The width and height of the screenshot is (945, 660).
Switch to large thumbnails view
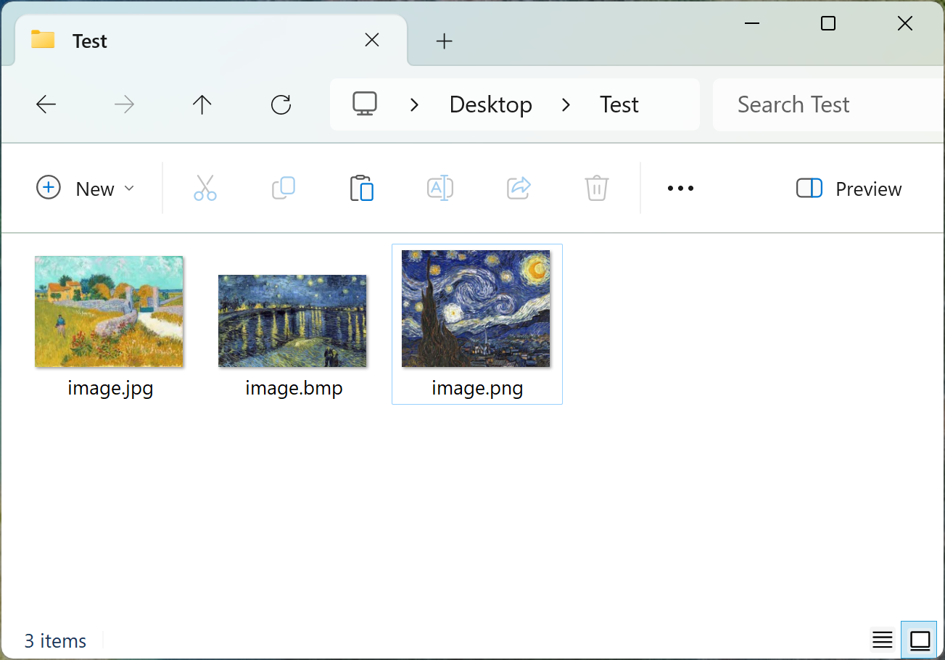point(920,640)
